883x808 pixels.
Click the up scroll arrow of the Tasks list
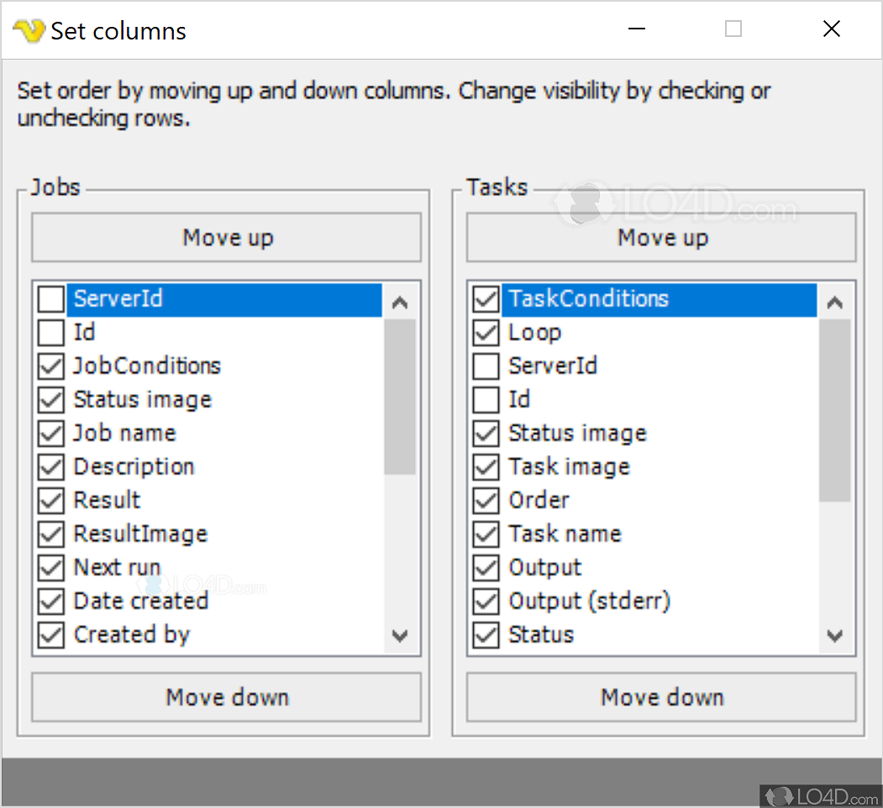(835, 301)
